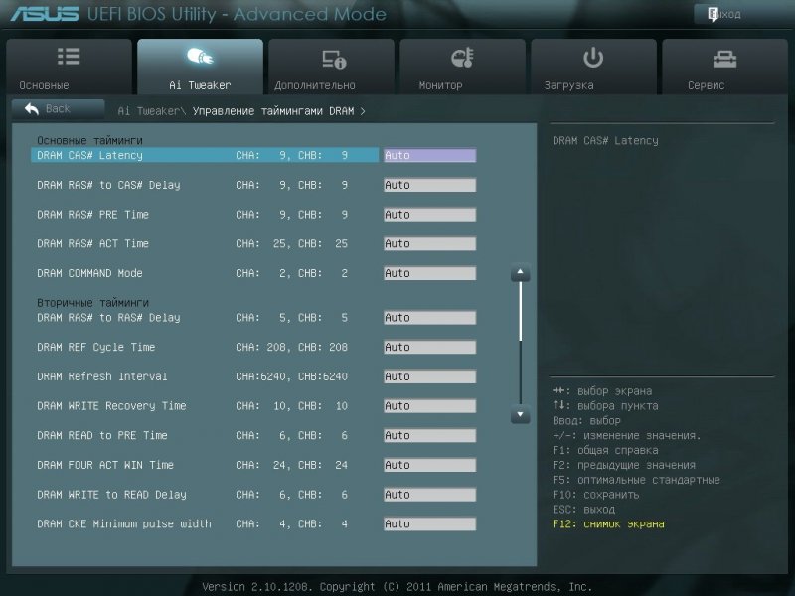Open the Дополнительно tab chip icon

click(x=331, y=58)
